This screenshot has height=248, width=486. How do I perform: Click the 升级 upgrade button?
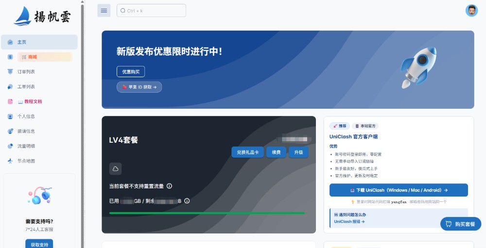pyautogui.click(x=298, y=152)
